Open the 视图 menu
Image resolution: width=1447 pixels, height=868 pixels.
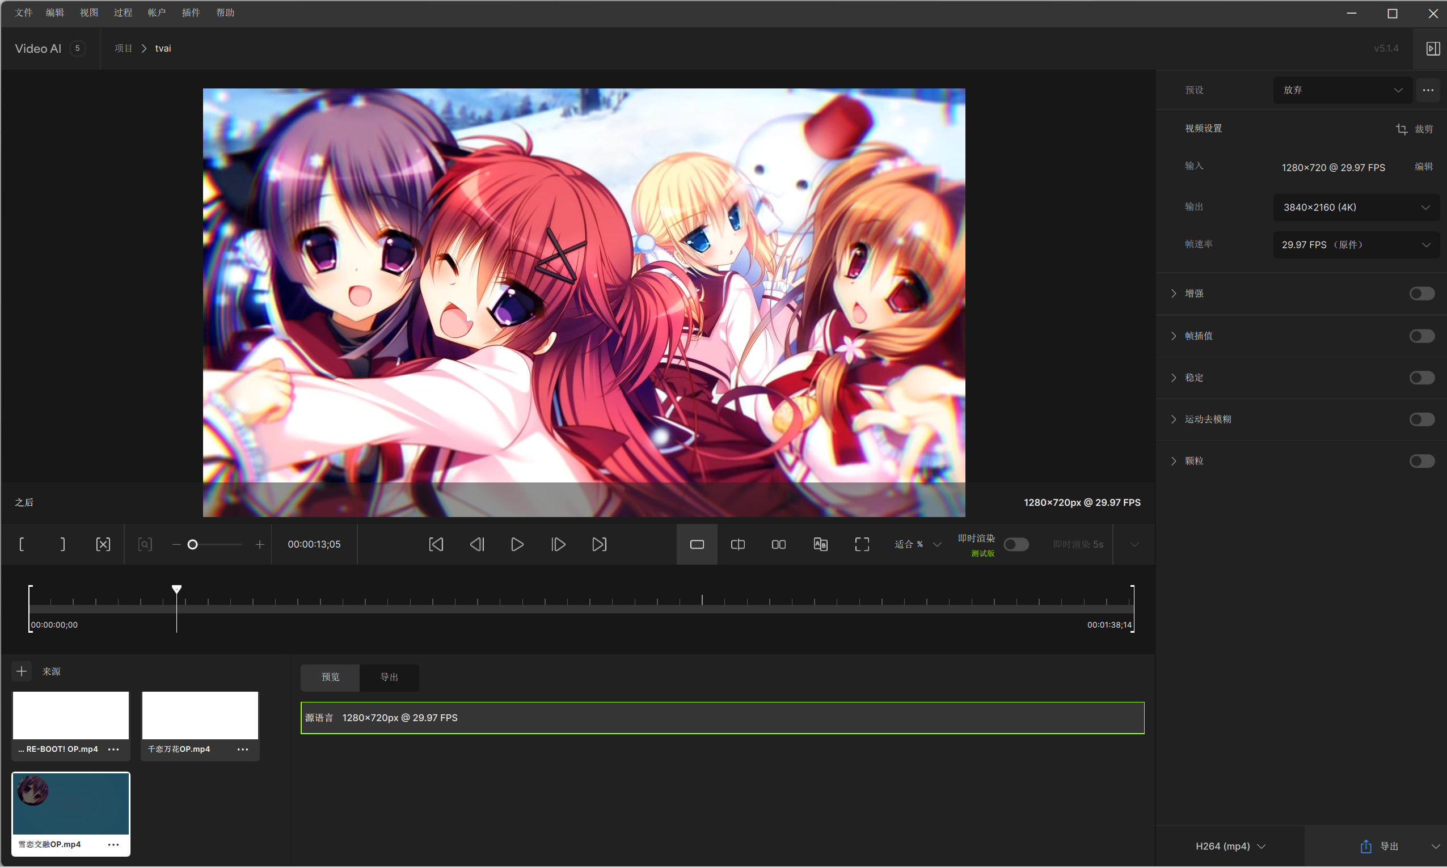point(89,12)
